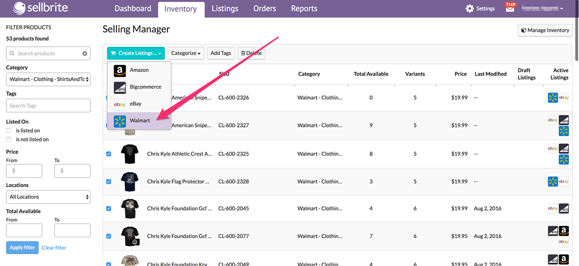Open the Category filter select box
Image resolution: width=579 pixels, height=266 pixels.
click(x=48, y=79)
